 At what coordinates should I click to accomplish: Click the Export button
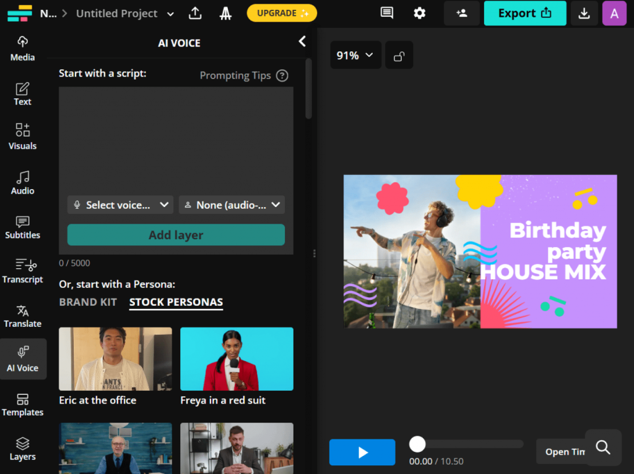pos(524,13)
